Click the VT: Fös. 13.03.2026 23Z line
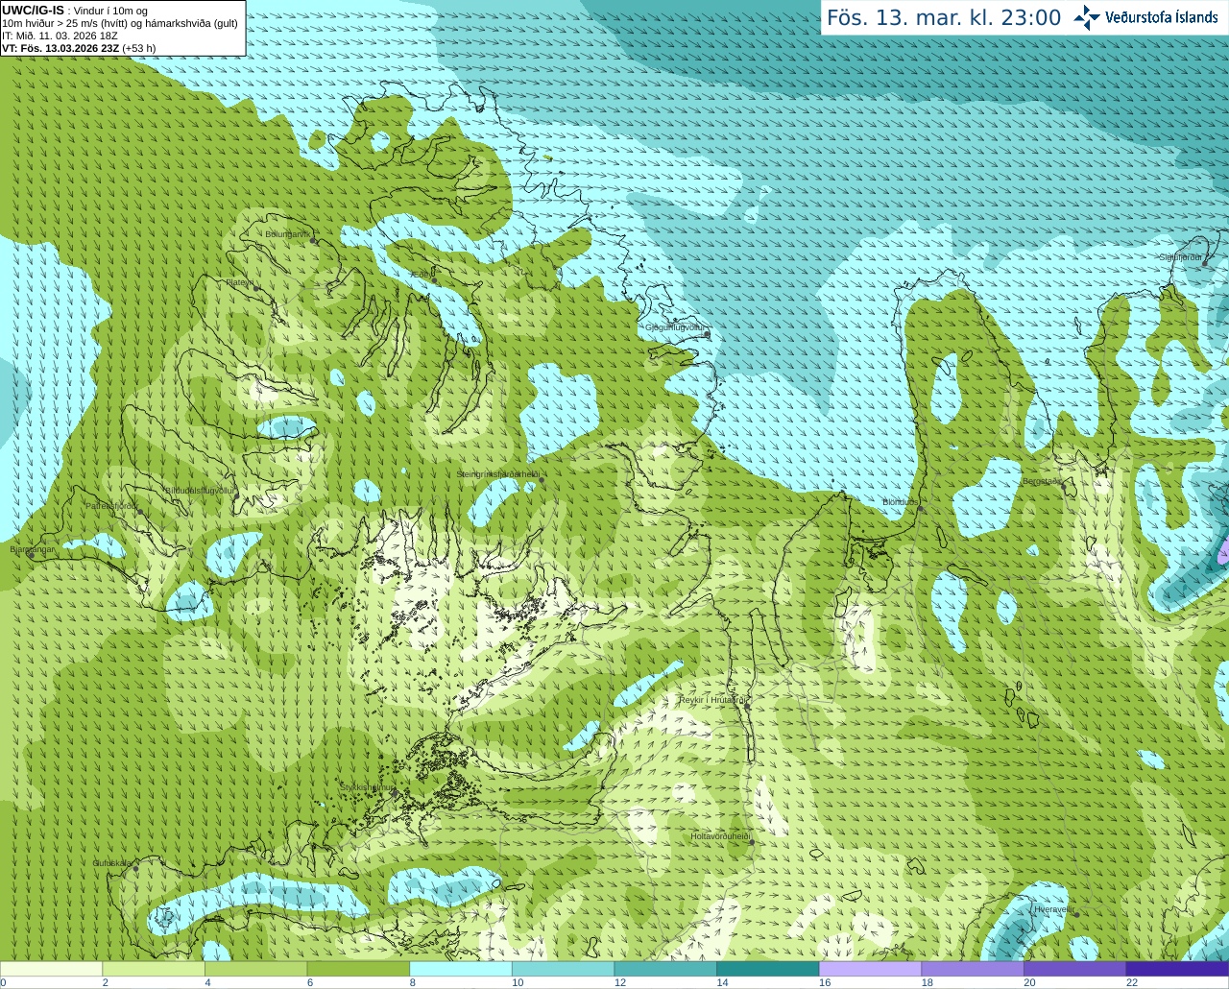Image resolution: width=1229 pixels, height=989 pixels. pyautogui.click(x=79, y=48)
